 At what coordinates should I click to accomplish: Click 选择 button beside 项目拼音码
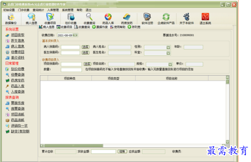click(x=87, y=64)
